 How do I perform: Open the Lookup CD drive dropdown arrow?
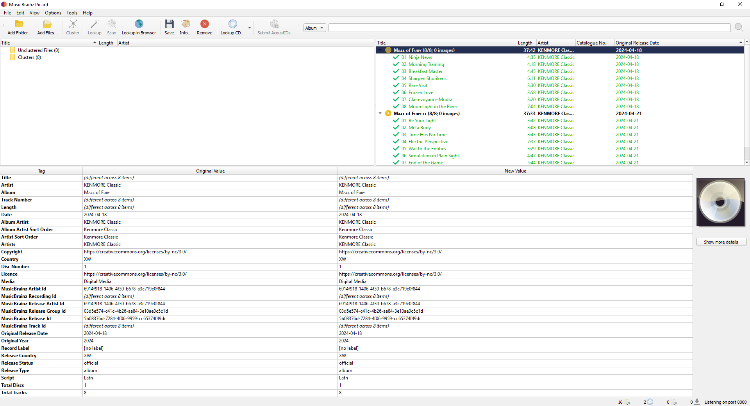pyautogui.click(x=250, y=28)
